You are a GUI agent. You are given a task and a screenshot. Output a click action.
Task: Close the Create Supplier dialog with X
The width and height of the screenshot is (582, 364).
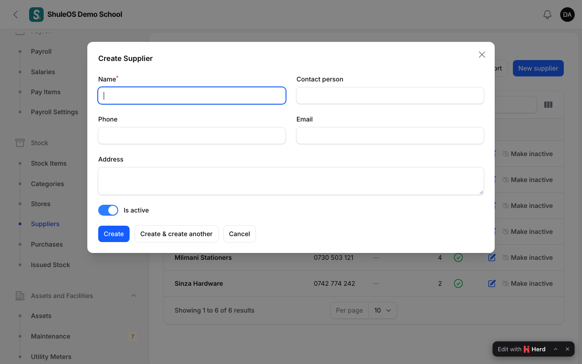(482, 55)
